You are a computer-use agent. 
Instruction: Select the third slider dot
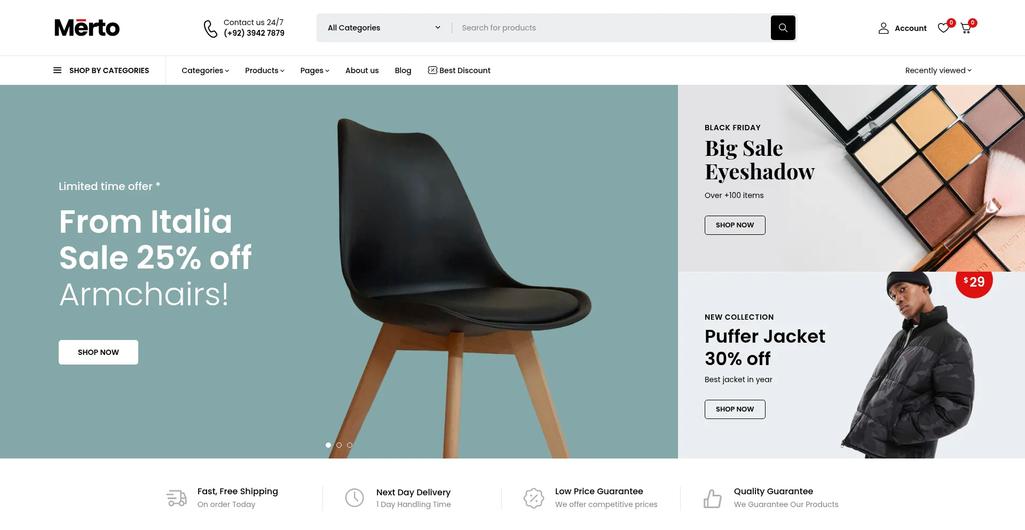click(350, 445)
